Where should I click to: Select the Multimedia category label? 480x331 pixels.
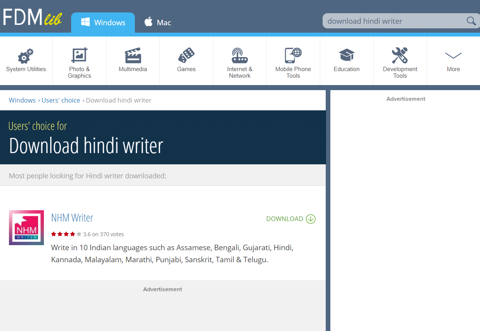click(x=133, y=69)
